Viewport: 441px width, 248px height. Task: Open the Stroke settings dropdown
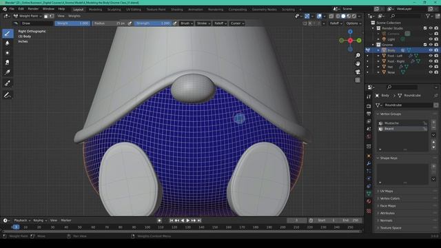(x=203, y=23)
